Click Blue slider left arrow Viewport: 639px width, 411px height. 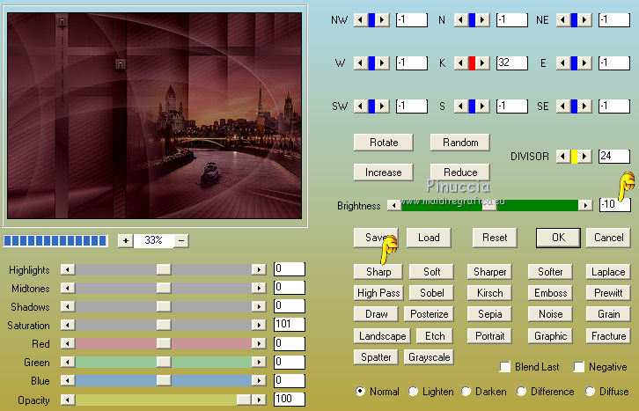click(68, 380)
